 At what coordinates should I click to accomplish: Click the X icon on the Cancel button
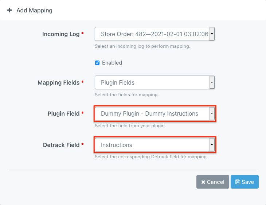203,182
